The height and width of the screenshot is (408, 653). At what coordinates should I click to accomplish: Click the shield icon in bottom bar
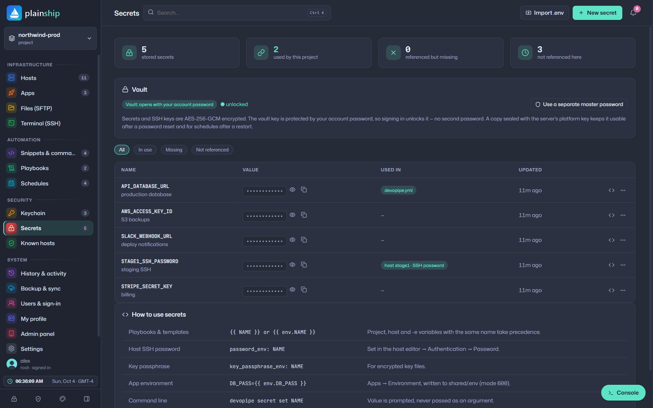tap(38, 399)
